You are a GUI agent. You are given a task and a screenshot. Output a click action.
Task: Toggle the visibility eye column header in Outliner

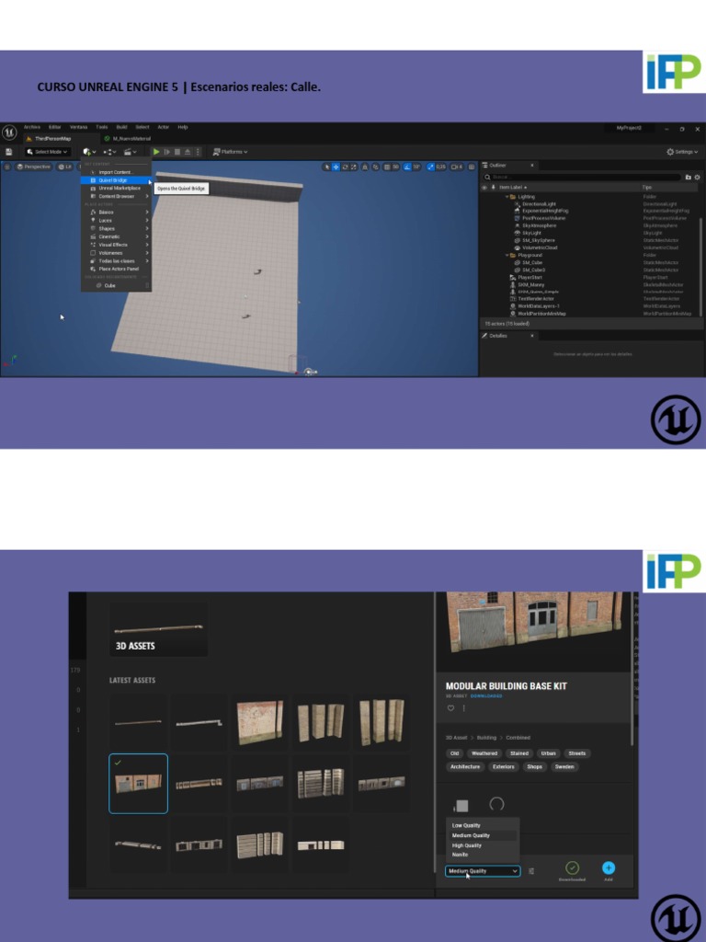[x=484, y=188]
